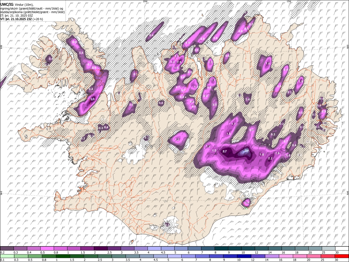Click the white 30 swatch in upper legend row
This screenshot has height=262, width=349.
tap(342, 249)
